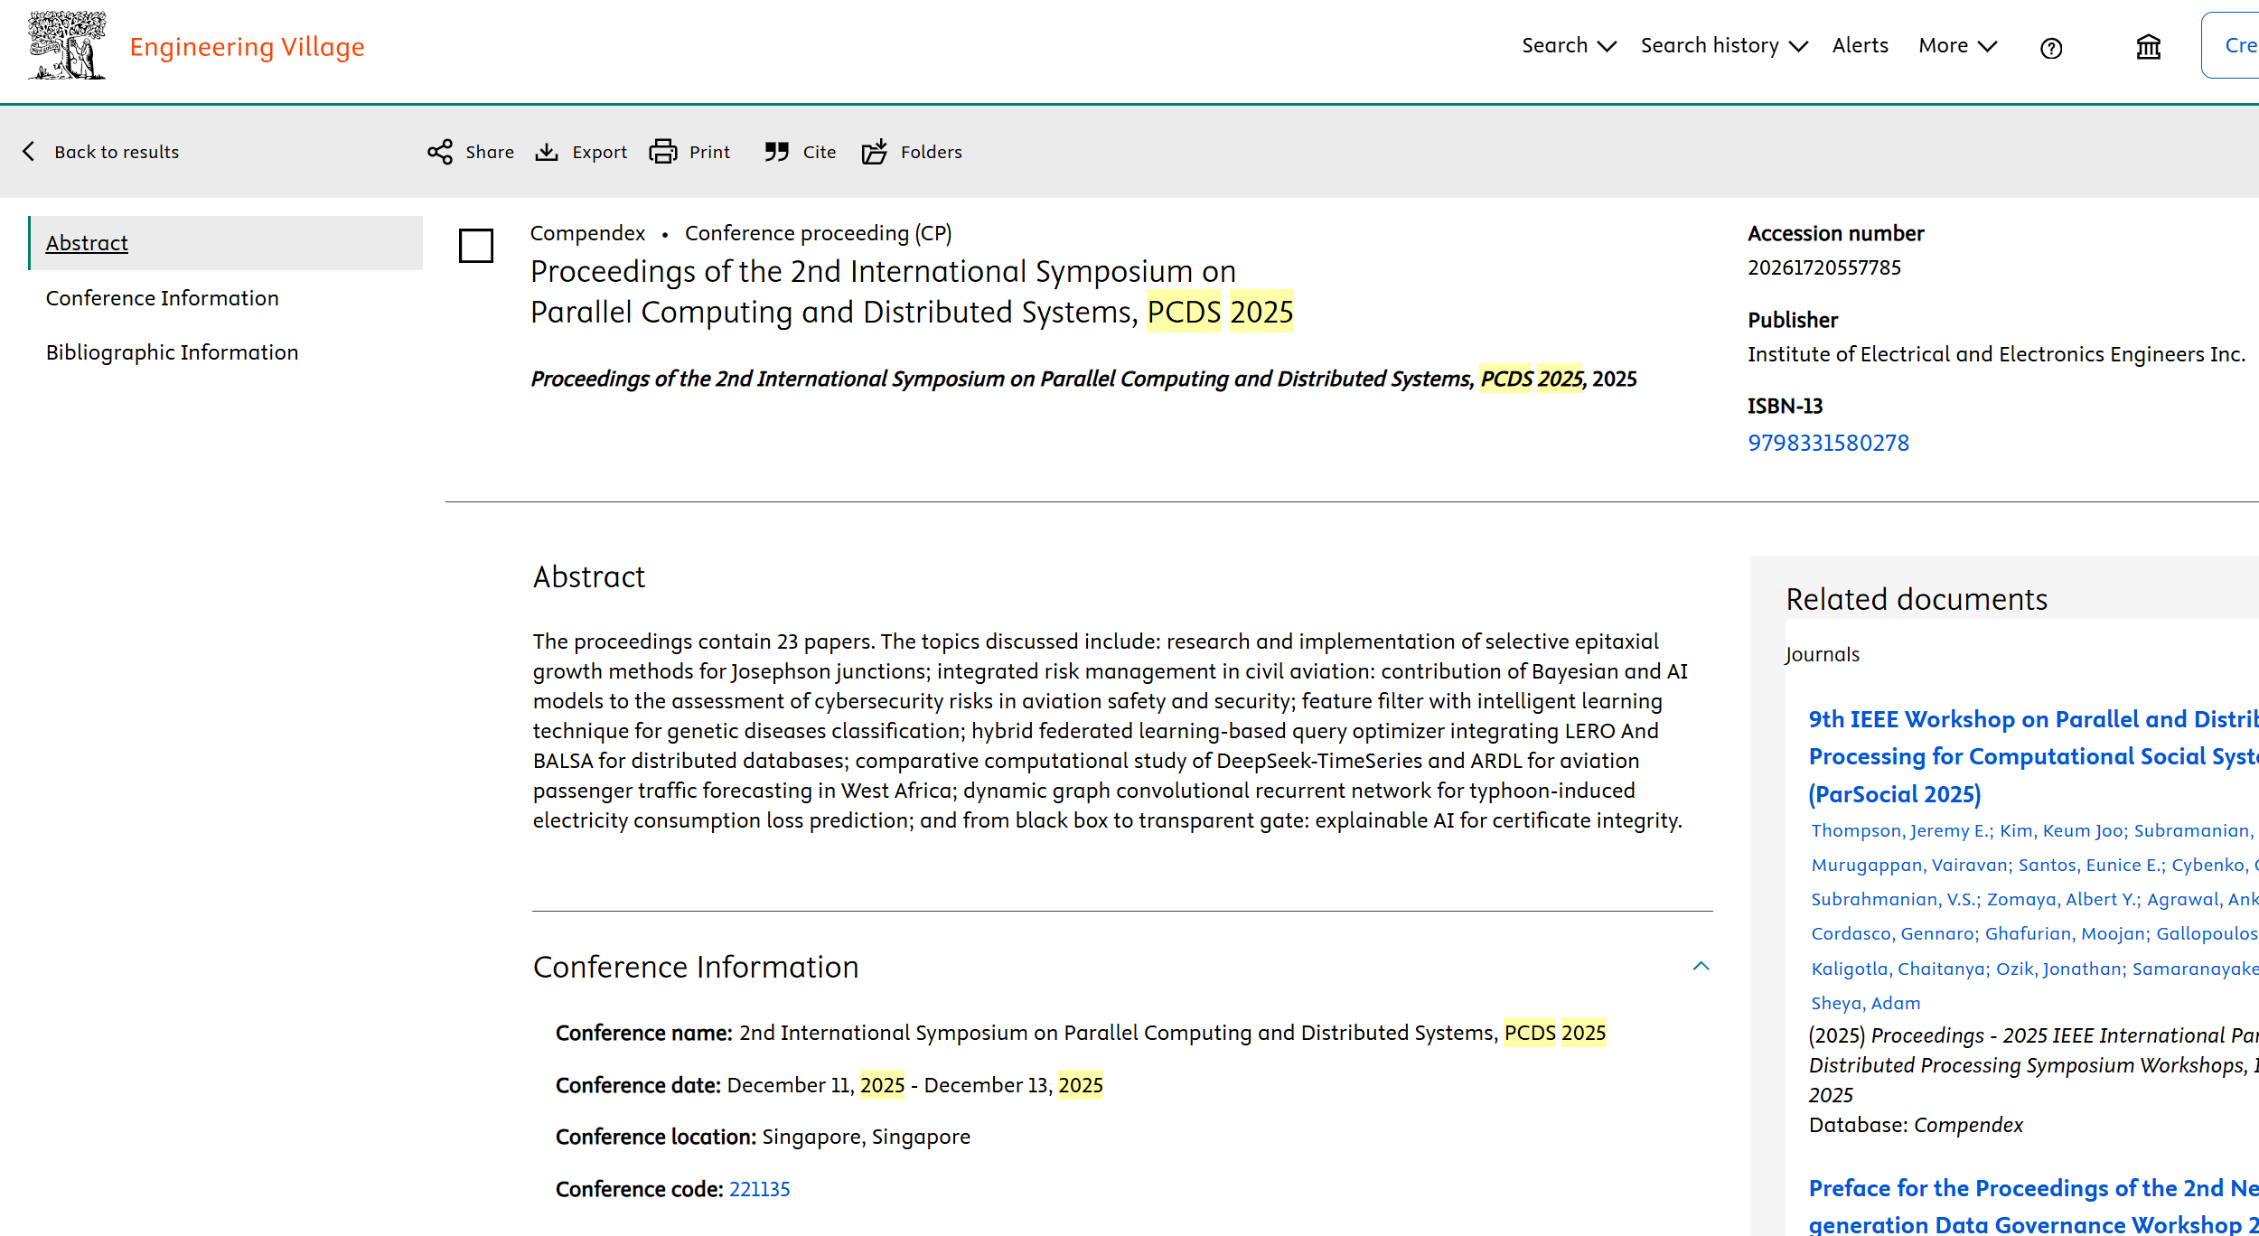The width and height of the screenshot is (2259, 1236).
Task: Open the help question mark icon
Action: [x=2051, y=48]
